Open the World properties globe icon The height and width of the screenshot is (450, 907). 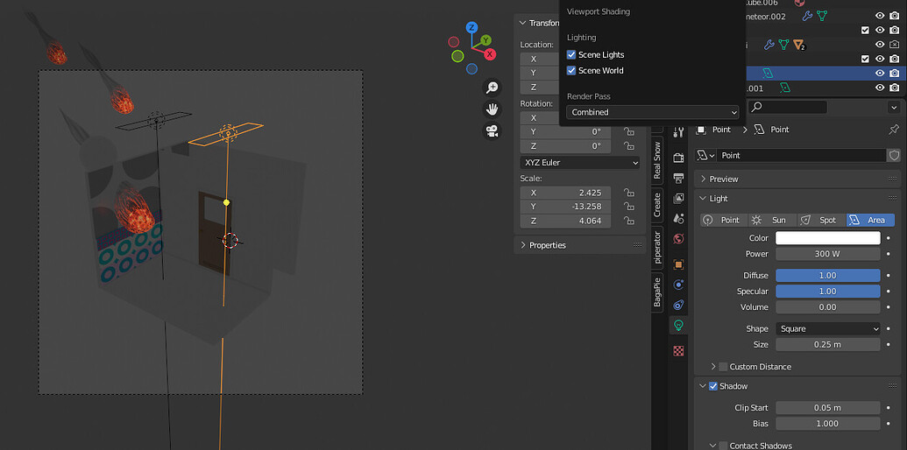tap(678, 239)
